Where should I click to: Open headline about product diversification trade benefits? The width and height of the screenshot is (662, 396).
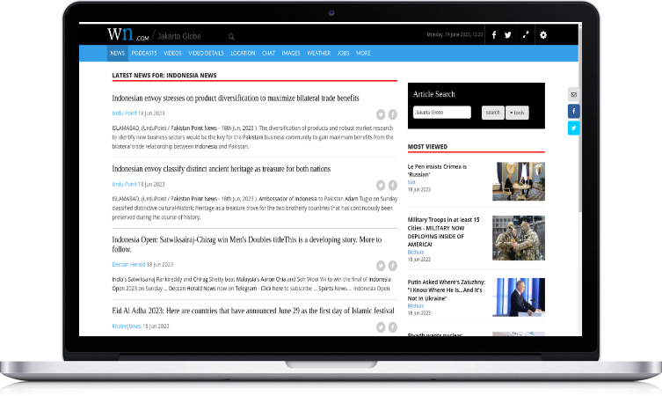coord(236,98)
